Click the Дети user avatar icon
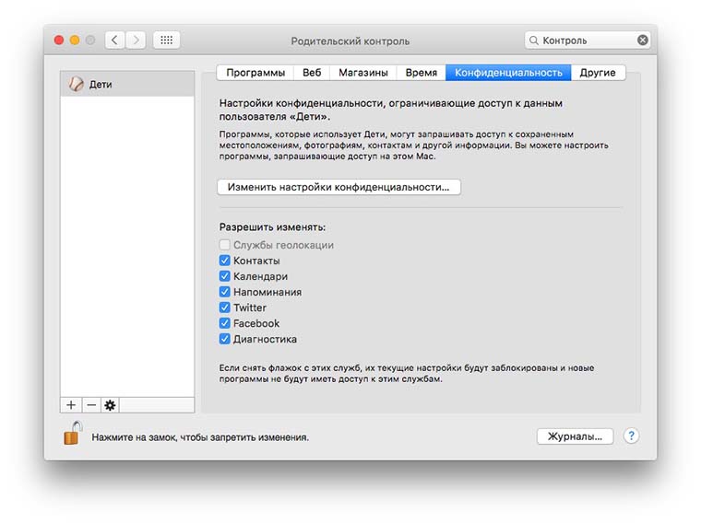The width and height of the screenshot is (701, 523). click(76, 84)
